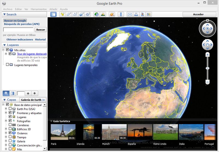Add a placemark with the pushpin icon

[x=62, y=14]
